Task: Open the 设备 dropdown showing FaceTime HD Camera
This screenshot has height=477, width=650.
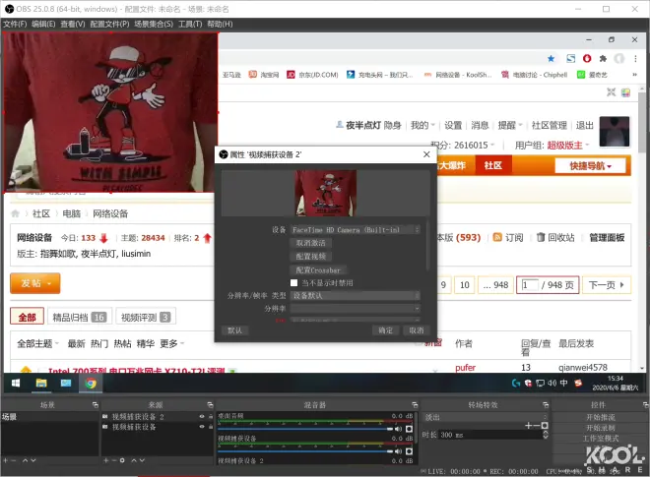Action: click(356, 229)
